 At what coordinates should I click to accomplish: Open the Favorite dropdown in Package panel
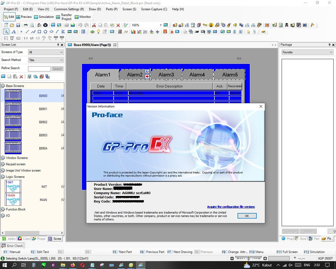tap(307, 52)
